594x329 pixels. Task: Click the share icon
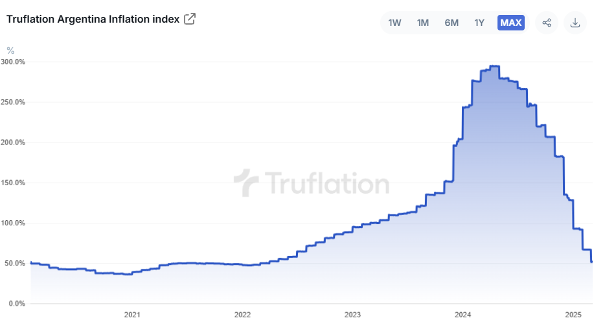(x=547, y=23)
